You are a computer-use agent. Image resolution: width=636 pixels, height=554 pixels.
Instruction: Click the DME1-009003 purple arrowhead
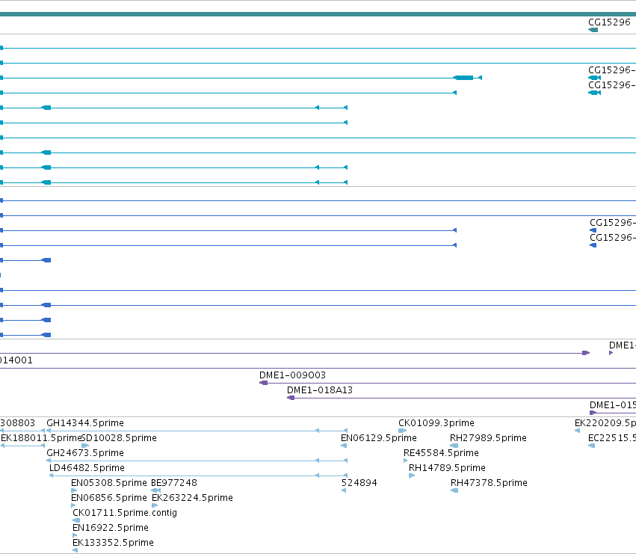[x=263, y=383]
